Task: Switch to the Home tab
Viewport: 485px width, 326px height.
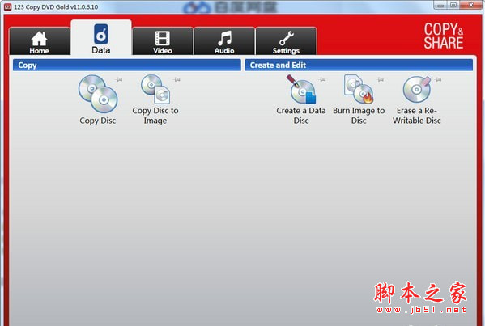Action: click(40, 41)
